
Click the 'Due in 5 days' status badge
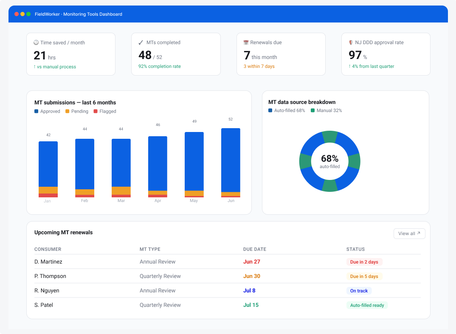(x=364, y=276)
